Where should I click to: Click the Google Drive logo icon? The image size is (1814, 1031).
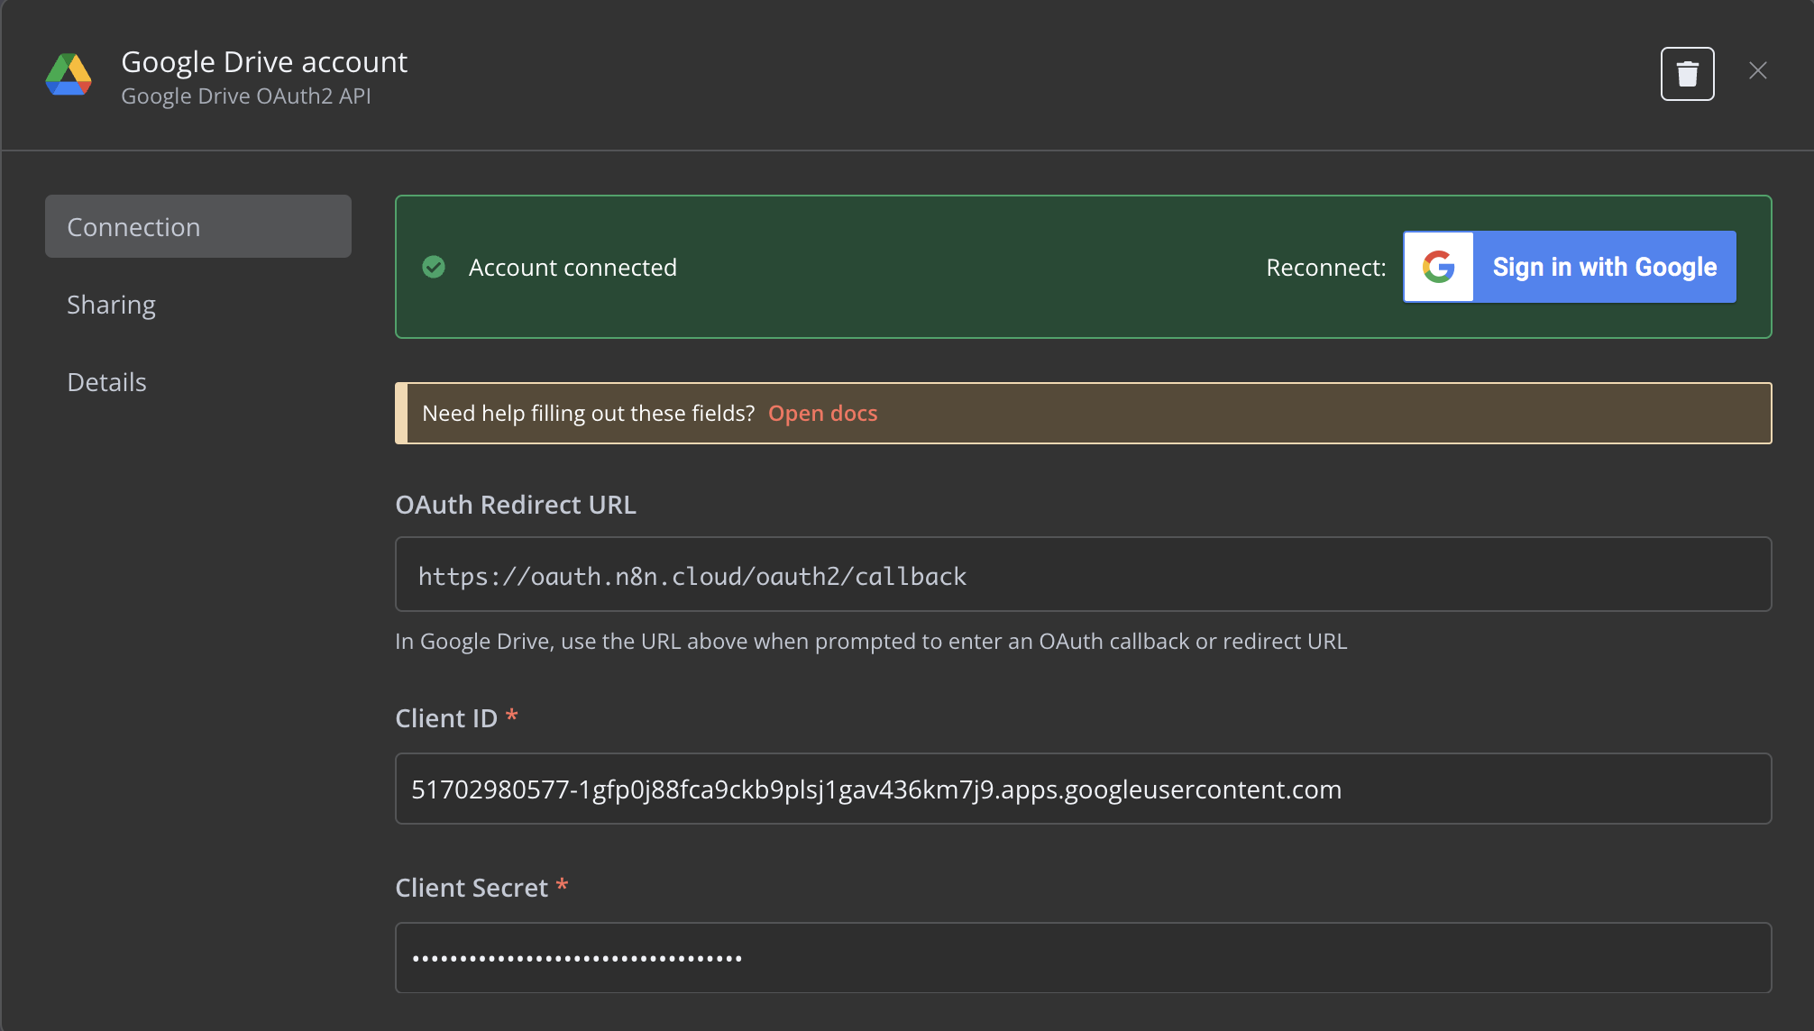pyautogui.click(x=69, y=75)
